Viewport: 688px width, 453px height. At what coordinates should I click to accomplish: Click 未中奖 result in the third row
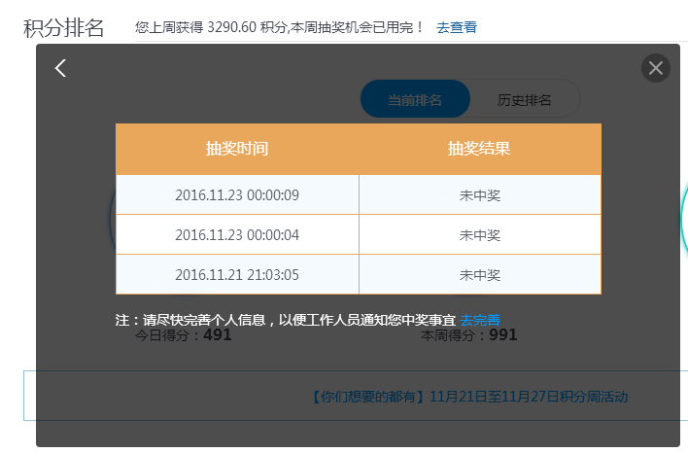point(480,275)
